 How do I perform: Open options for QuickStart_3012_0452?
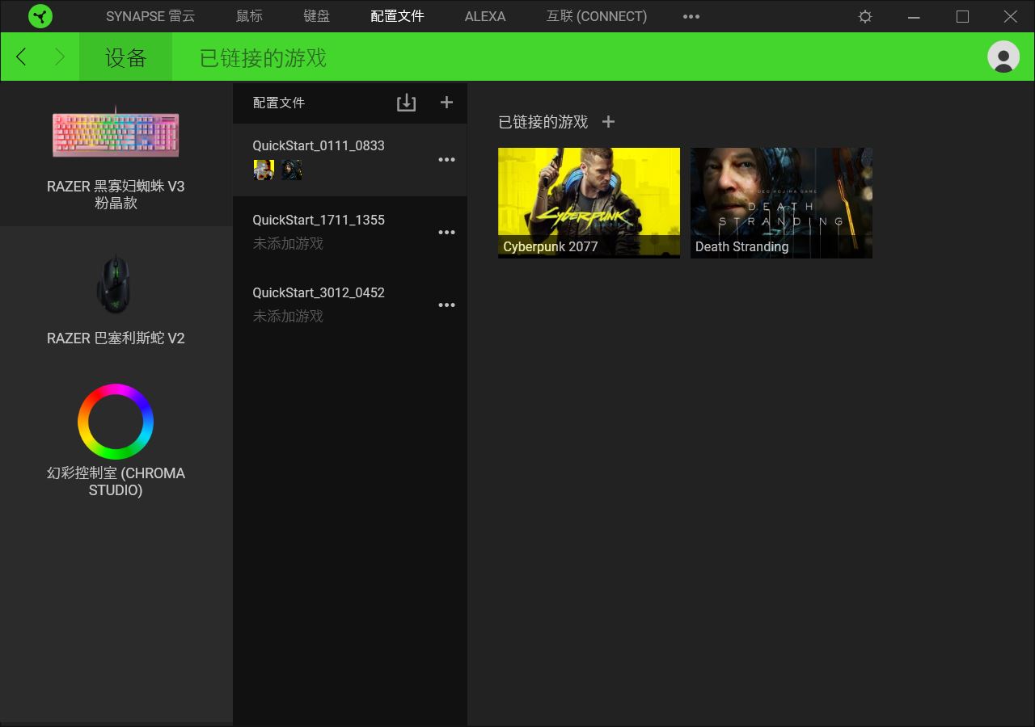pos(446,305)
